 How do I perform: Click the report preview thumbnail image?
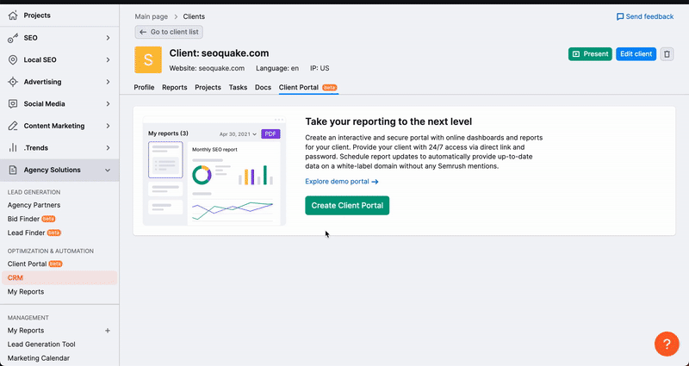214,171
